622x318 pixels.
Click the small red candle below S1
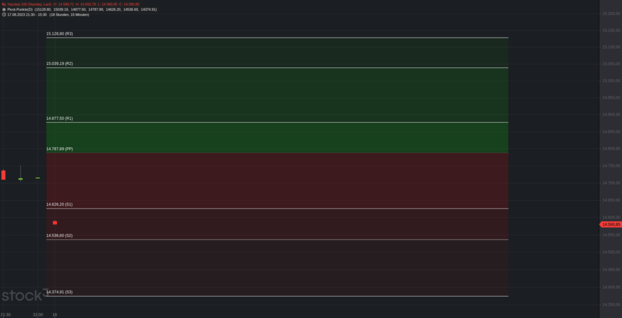pyautogui.click(x=55, y=223)
